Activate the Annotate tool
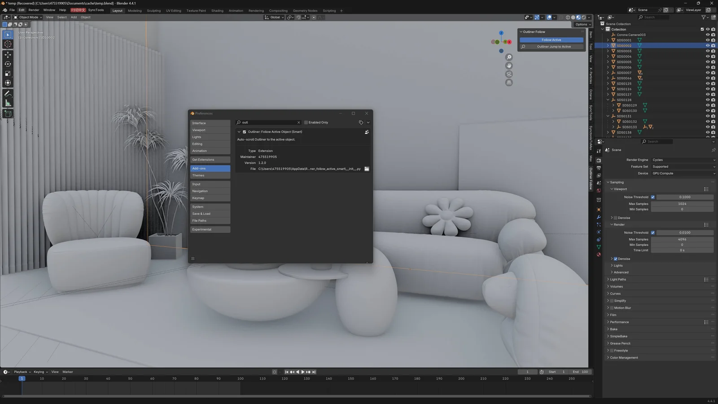Screen dimensions: 718x404 8,93
